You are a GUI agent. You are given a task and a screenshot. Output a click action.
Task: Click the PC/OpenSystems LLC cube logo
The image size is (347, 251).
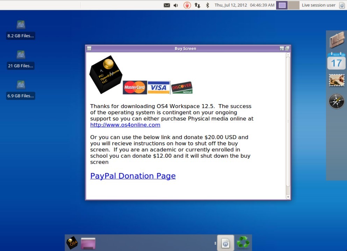point(106,74)
